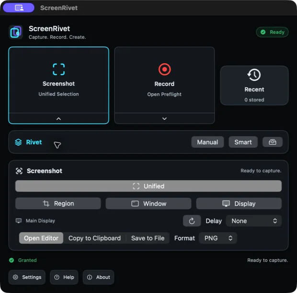Click Capture. Record. Create. tagline
This screenshot has height=293, width=297.
coord(57,37)
